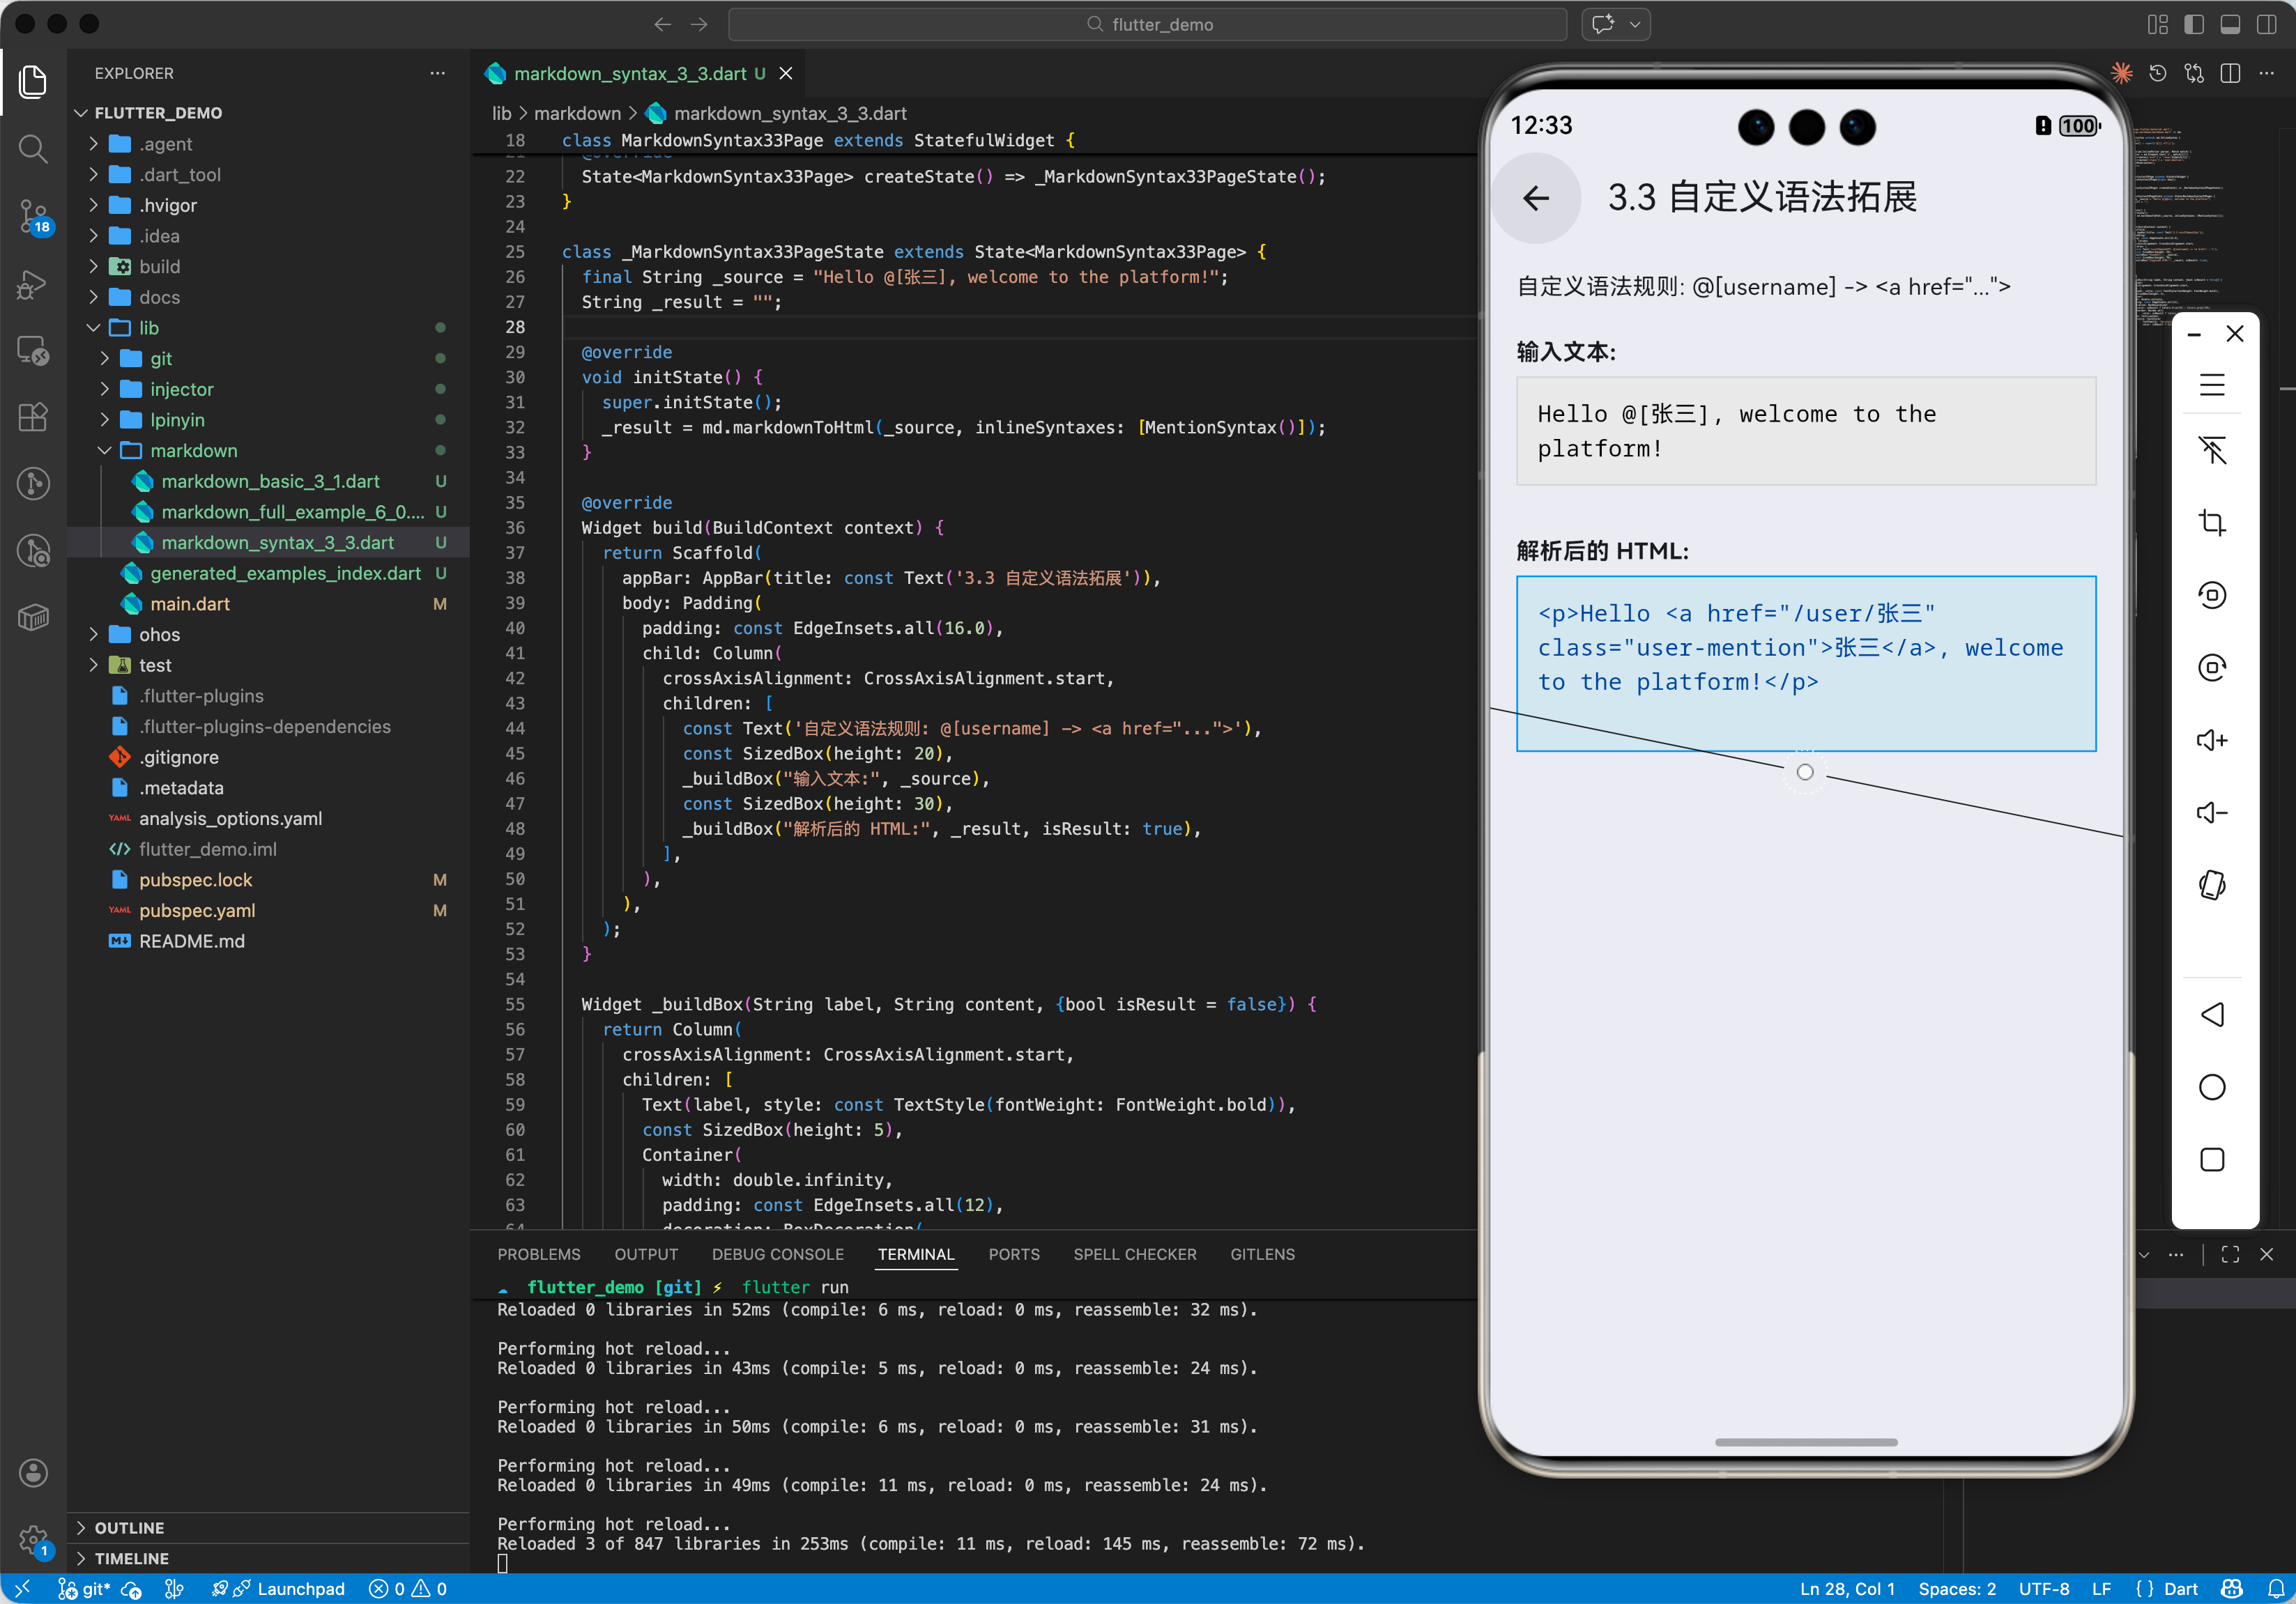Open the Extensions view
Image resolution: width=2296 pixels, height=1604 pixels.
pos(33,417)
